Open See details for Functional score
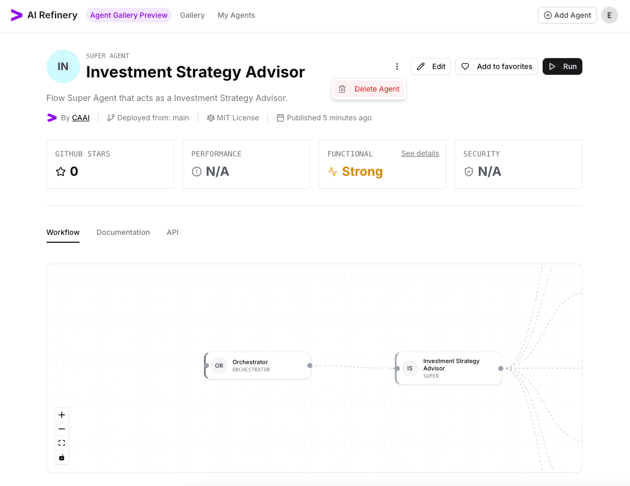Image resolution: width=630 pixels, height=486 pixels. point(420,153)
